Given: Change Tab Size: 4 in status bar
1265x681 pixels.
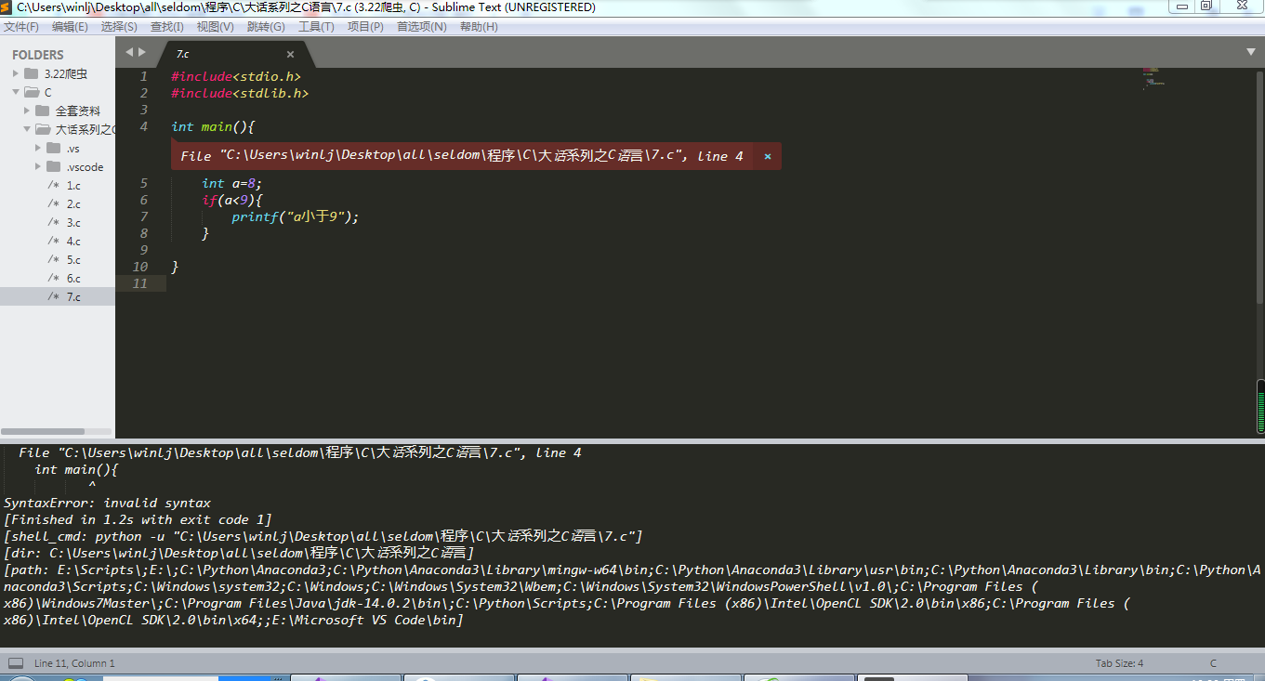Looking at the screenshot, I should [x=1119, y=663].
